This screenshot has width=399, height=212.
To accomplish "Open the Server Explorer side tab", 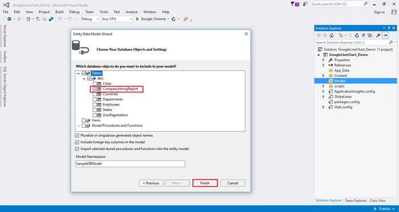I will [x=5, y=36].
